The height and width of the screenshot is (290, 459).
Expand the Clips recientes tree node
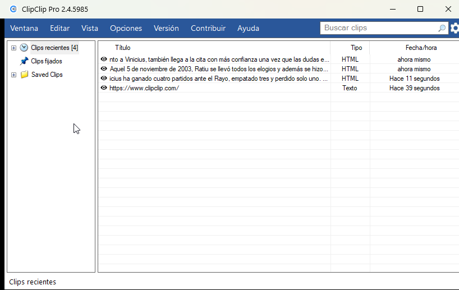(13, 48)
